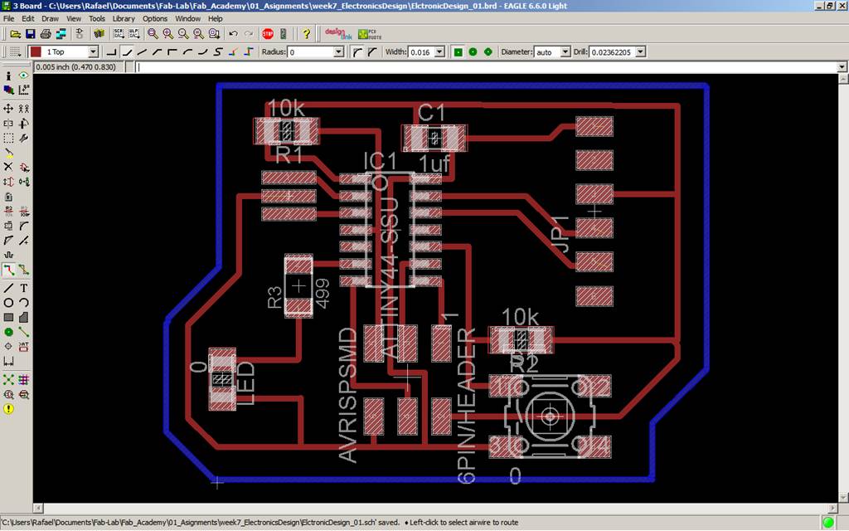Open the Window menu

pos(187,18)
